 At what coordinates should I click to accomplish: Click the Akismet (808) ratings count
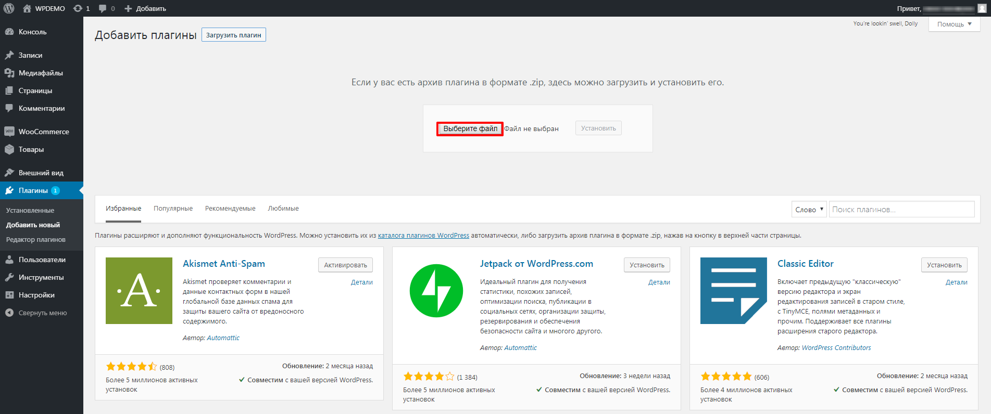coord(167,367)
